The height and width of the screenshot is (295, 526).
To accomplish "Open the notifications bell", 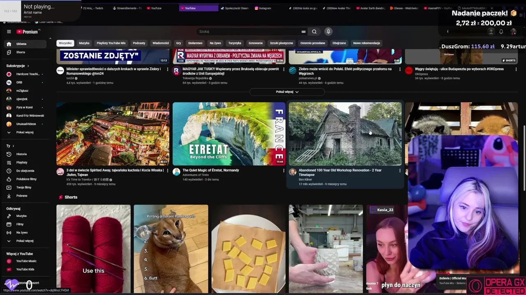I will coord(501,32).
